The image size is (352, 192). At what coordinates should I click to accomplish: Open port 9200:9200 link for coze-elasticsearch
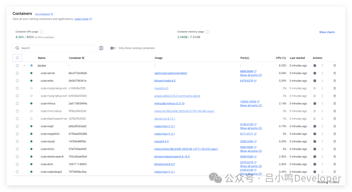(x=248, y=157)
